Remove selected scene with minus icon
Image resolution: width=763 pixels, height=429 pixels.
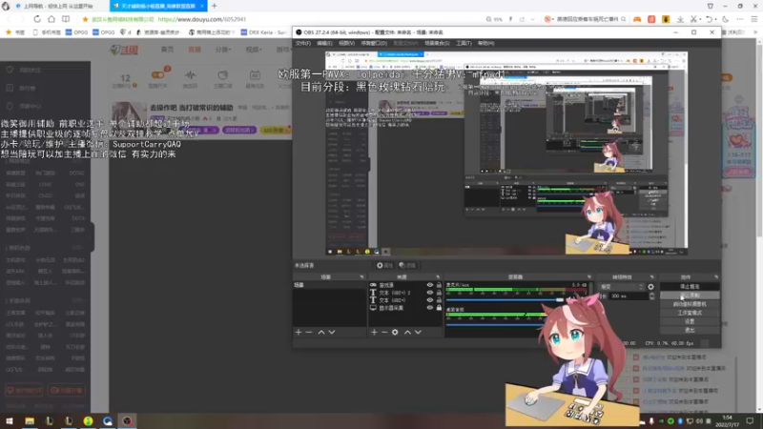309,332
